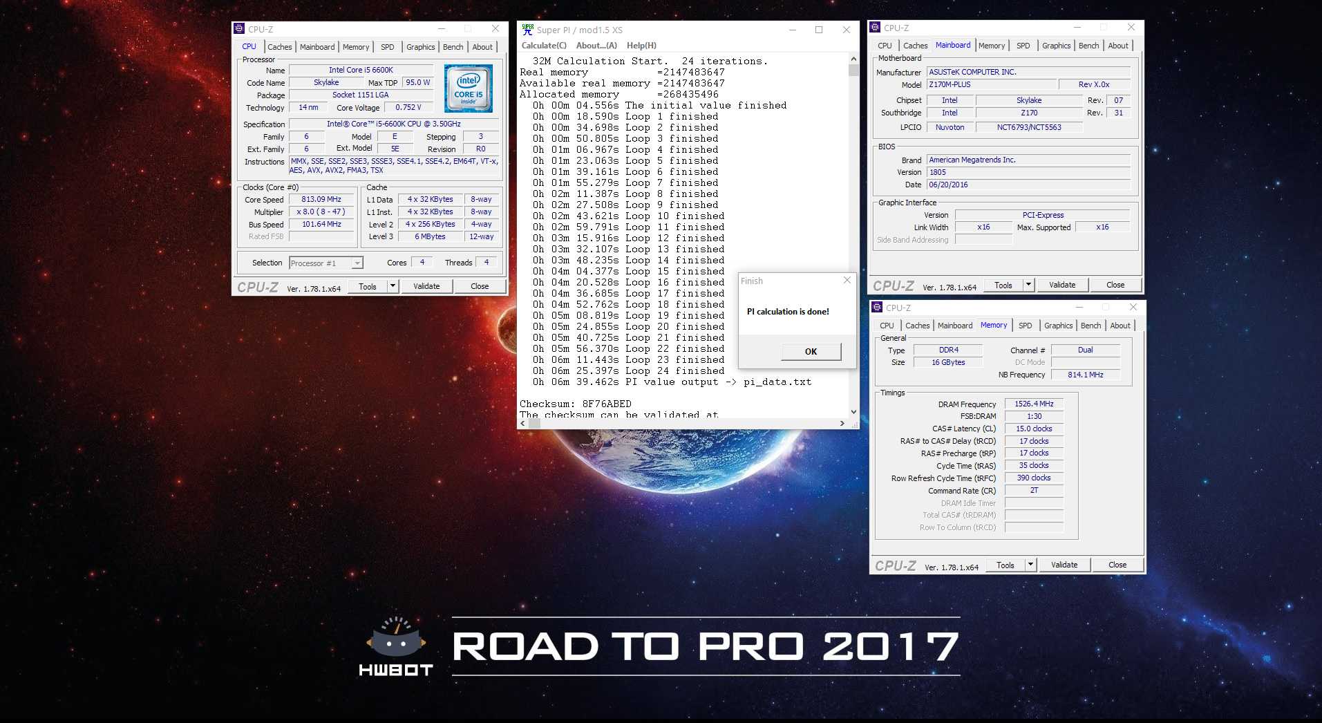
Task: Click the Super PI vertical scrollbar down arrow
Action: [853, 411]
